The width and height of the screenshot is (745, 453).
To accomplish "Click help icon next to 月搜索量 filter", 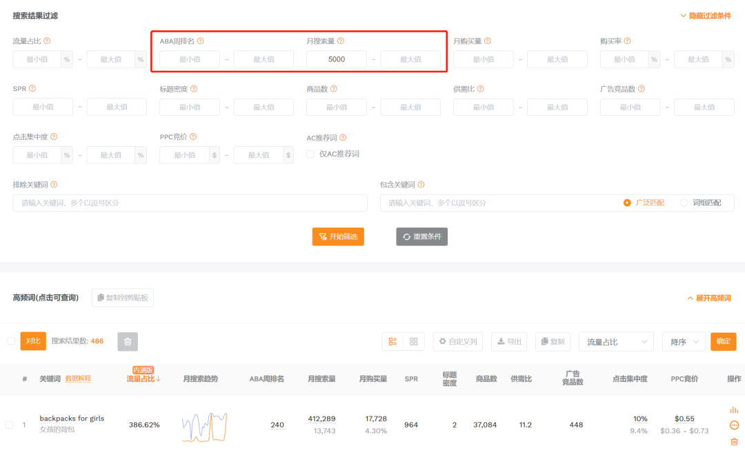I will (x=341, y=41).
